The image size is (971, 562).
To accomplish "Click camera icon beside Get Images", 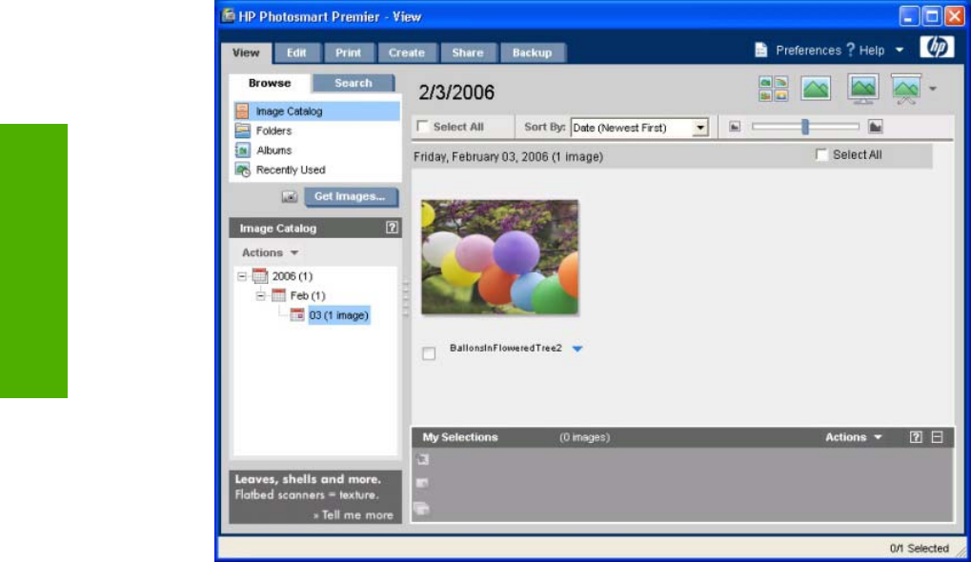I will 289,197.
